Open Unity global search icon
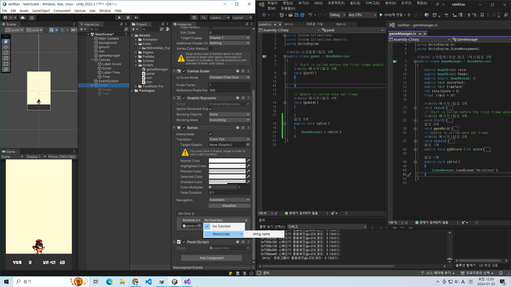This screenshot has width=511, height=287. pyautogui.click(x=204, y=18)
